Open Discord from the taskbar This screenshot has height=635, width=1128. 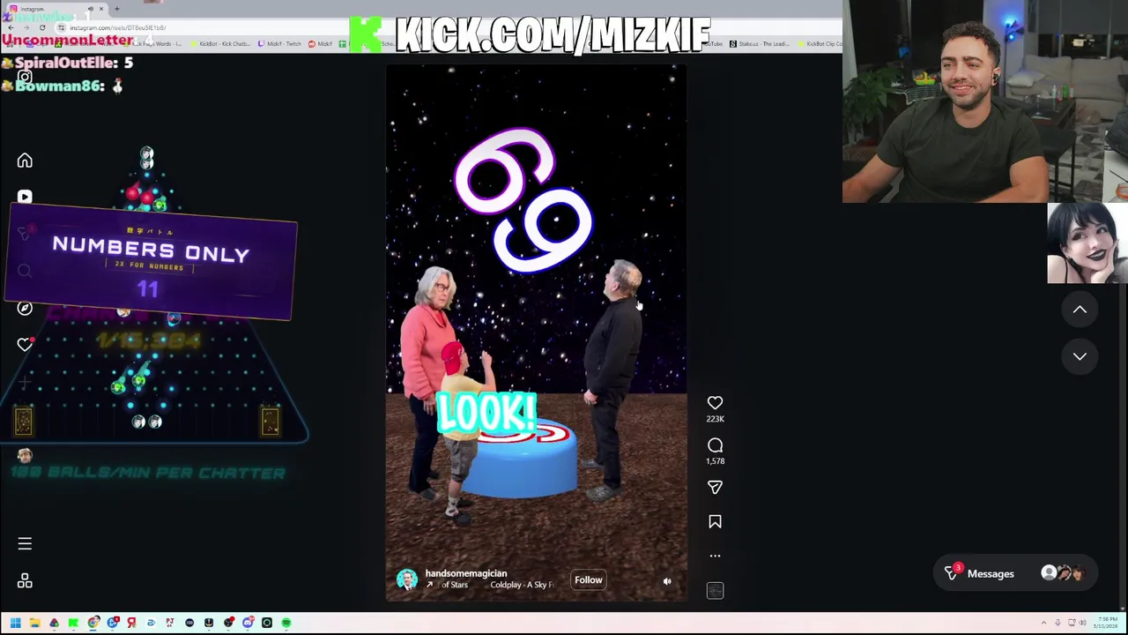pyautogui.click(x=248, y=623)
